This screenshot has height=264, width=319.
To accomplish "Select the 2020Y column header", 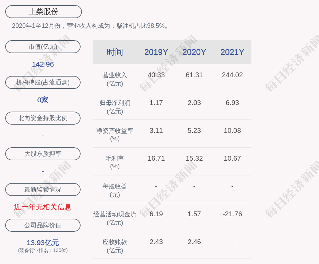I will point(194,52).
